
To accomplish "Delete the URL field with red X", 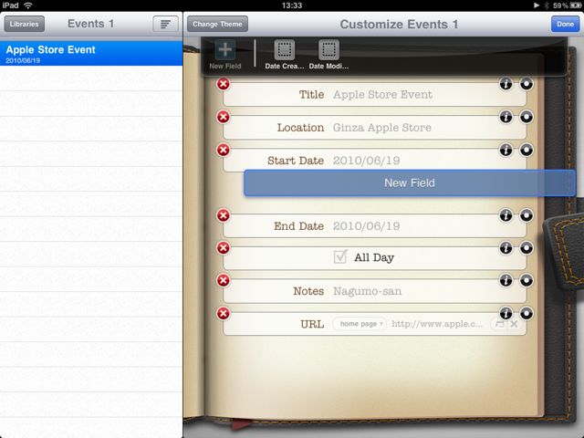I will click(223, 314).
